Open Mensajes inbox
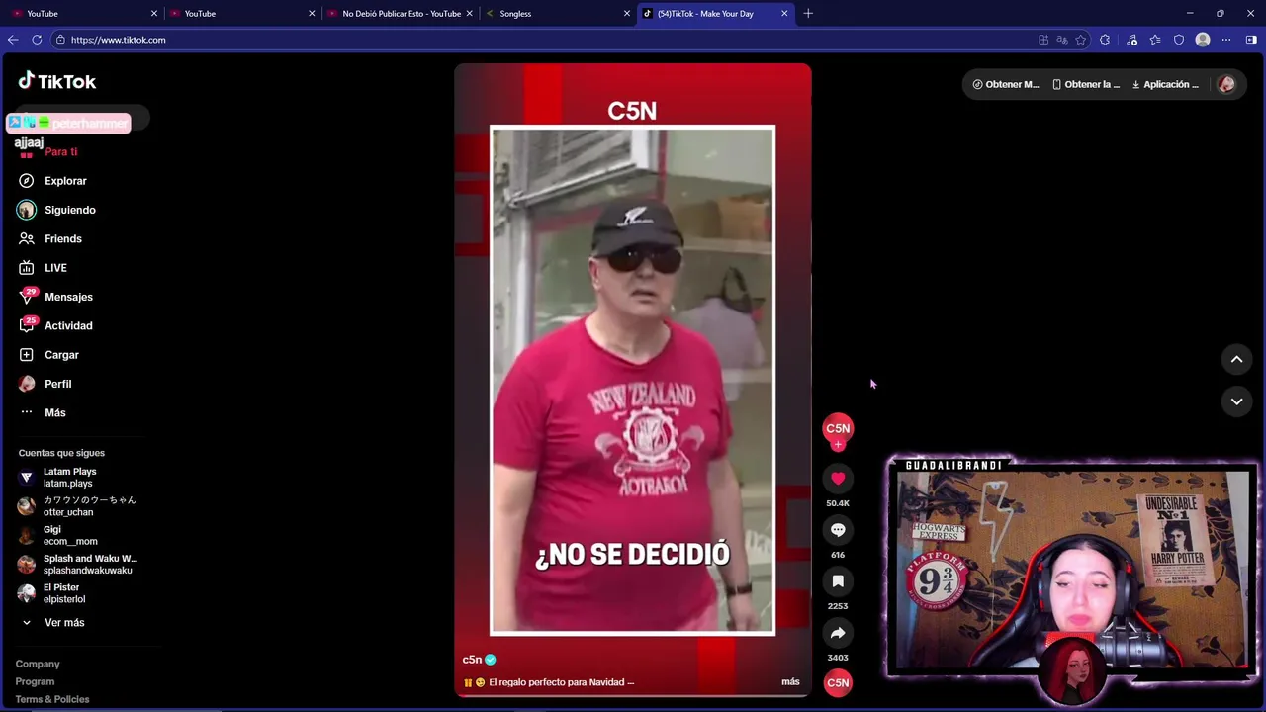Viewport: 1266px width, 712px height. click(x=68, y=297)
